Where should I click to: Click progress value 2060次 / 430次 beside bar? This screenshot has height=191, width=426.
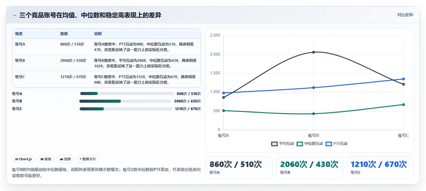click(x=188, y=101)
